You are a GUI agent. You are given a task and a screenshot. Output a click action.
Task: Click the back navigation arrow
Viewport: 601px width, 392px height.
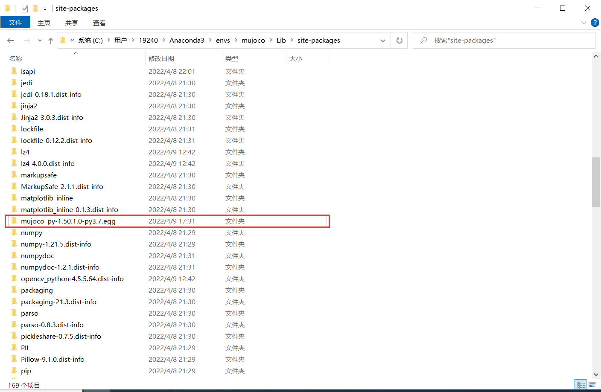pos(11,40)
